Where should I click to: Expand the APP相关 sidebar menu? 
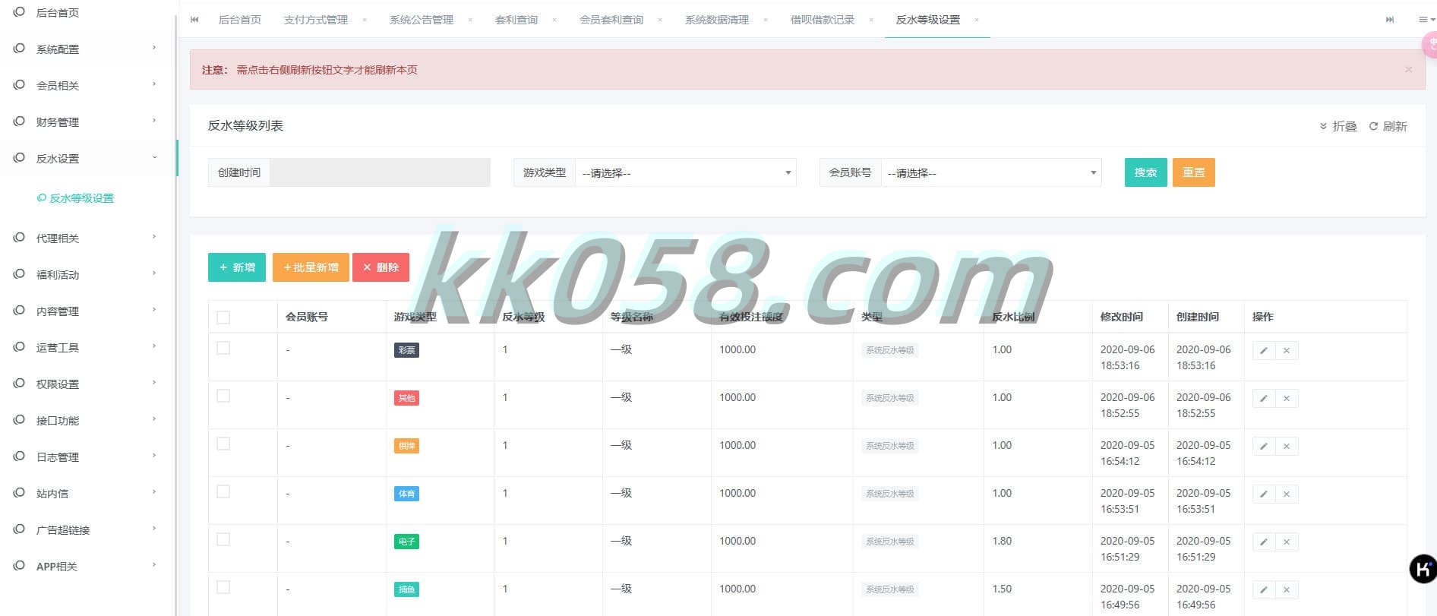tap(88, 566)
